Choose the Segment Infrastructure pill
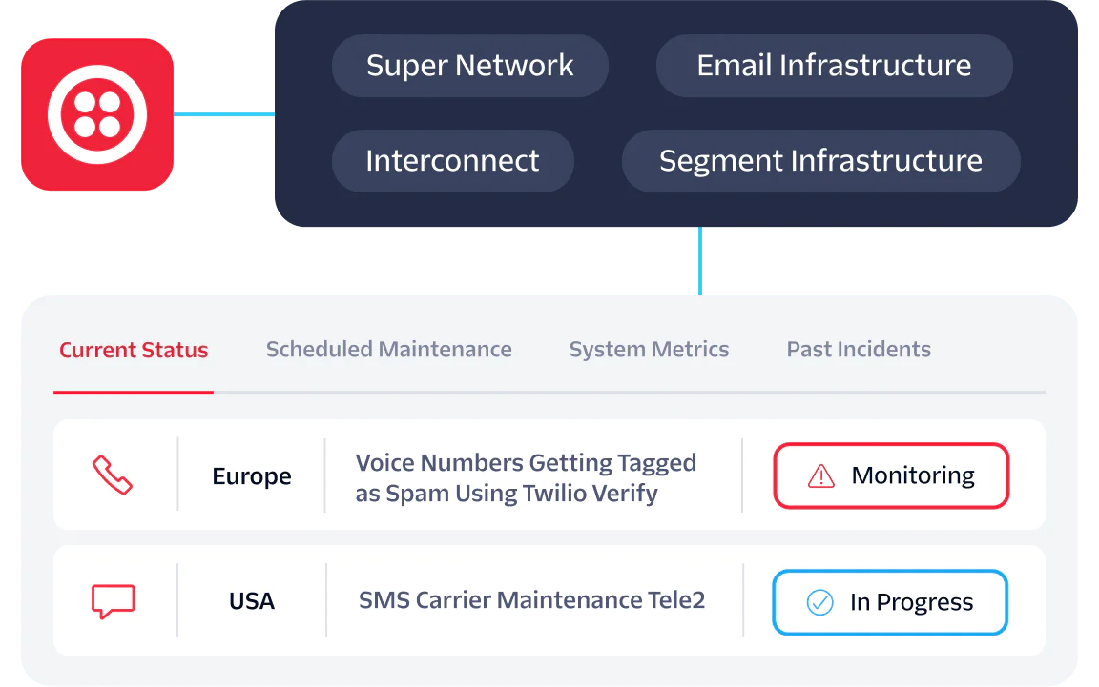This screenshot has height=687, width=1099. tap(820, 160)
